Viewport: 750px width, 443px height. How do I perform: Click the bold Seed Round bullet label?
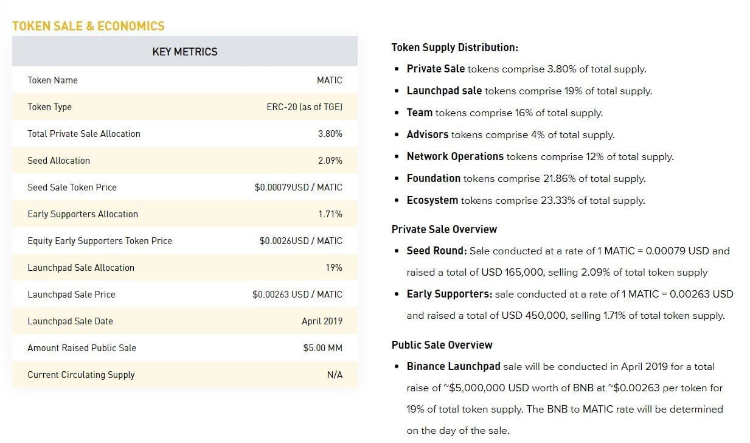coord(437,251)
